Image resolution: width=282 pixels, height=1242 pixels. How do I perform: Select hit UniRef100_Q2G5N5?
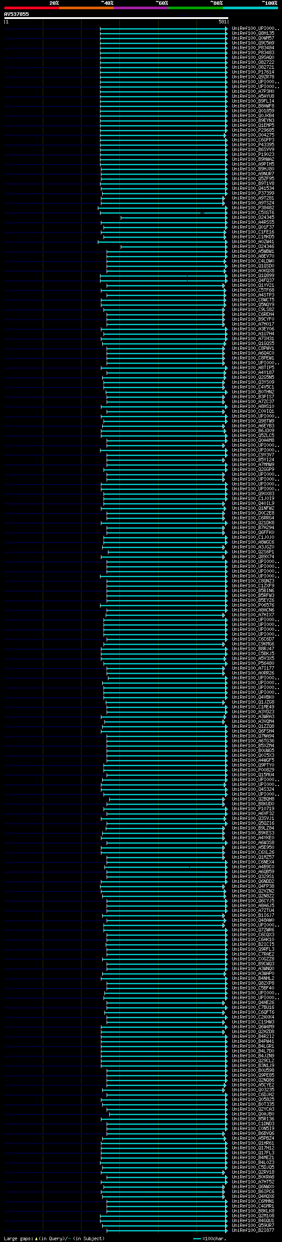pyautogui.click(x=252, y=377)
